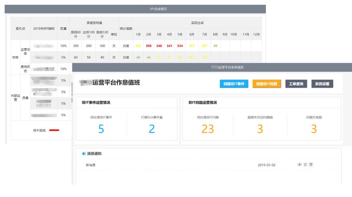Click the orange 创建非IT问题 button
This screenshot has width=352, height=197.
coord(267,84)
